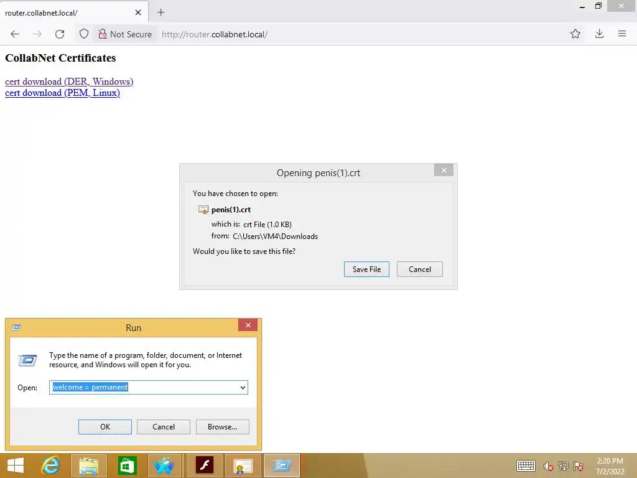Close the Opening penis(1).crt dialog
Image resolution: width=637 pixels, height=478 pixels.
pyautogui.click(x=444, y=171)
